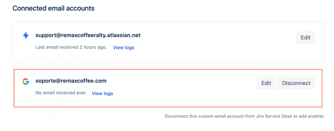Click the No email received ever status
Image resolution: width=334 pixels, height=131 pixels.
pos(61,93)
